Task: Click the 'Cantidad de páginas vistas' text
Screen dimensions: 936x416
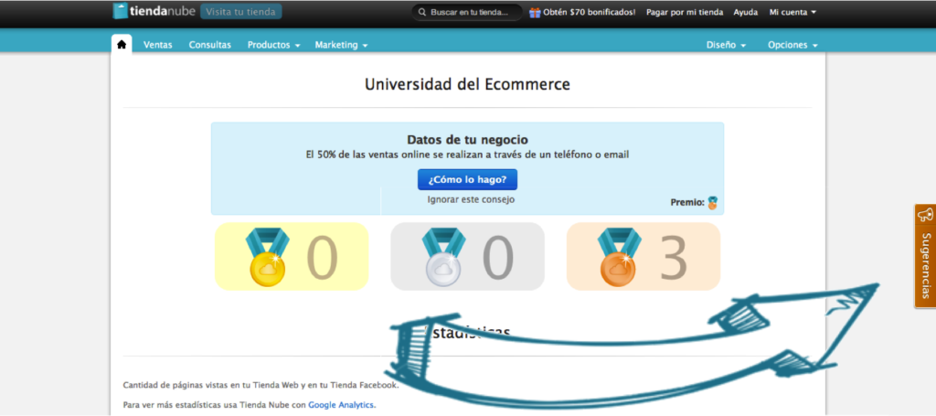Action: pyautogui.click(x=261, y=385)
